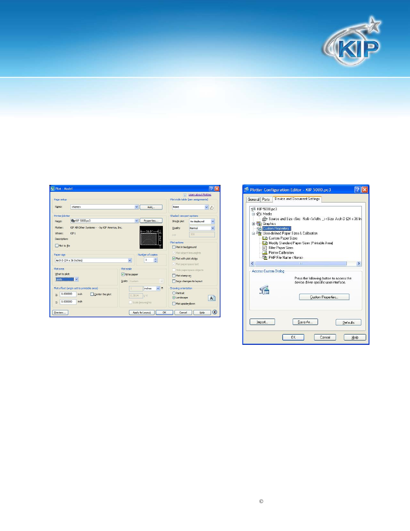
Task: Click the paper preview thumbnail
Action: [x=151, y=237]
